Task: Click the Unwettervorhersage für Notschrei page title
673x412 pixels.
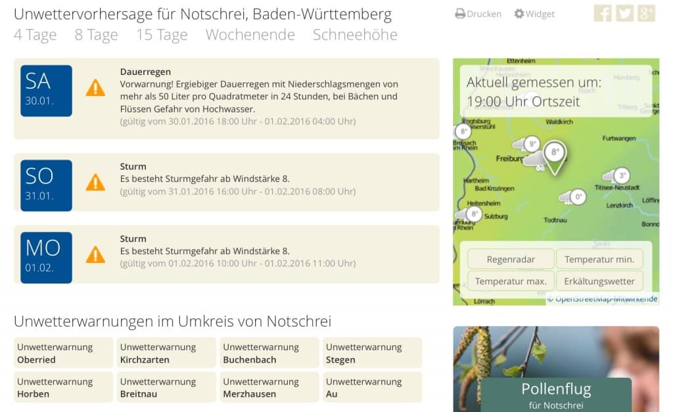Action: point(202,14)
